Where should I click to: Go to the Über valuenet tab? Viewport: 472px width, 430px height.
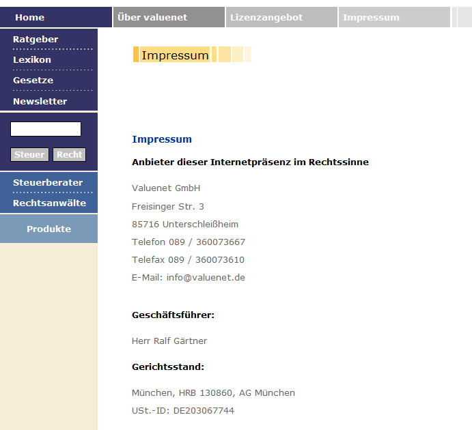pos(152,17)
